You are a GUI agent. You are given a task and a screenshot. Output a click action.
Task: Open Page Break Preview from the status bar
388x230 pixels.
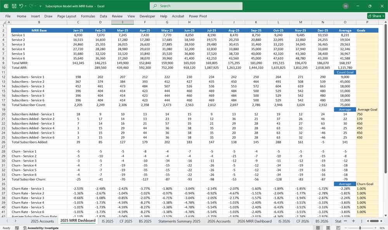(338, 227)
